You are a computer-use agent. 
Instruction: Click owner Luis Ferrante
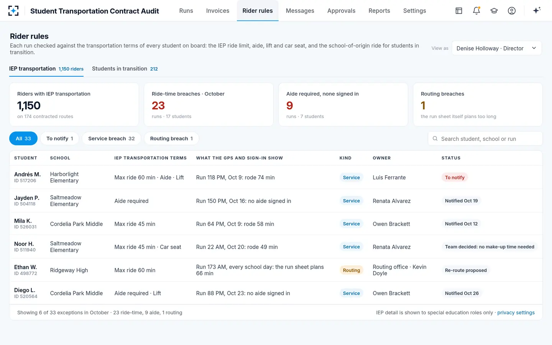[389, 177]
